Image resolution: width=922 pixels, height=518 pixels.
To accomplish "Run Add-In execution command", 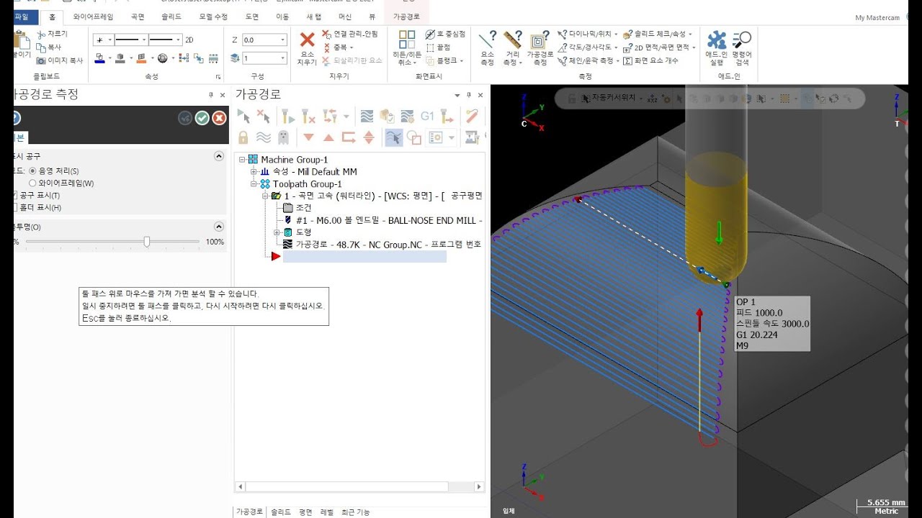I will coord(716,47).
